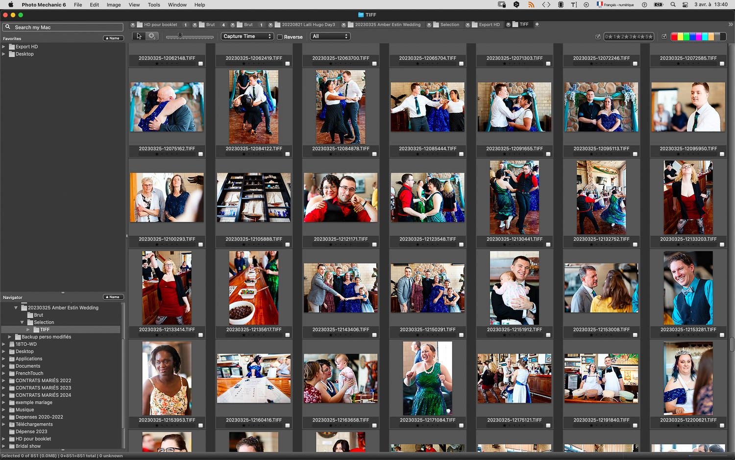The height and width of the screenshot is (460, 735).
Task: Select the magnifier zoom tool
Action: coord(152,36)
